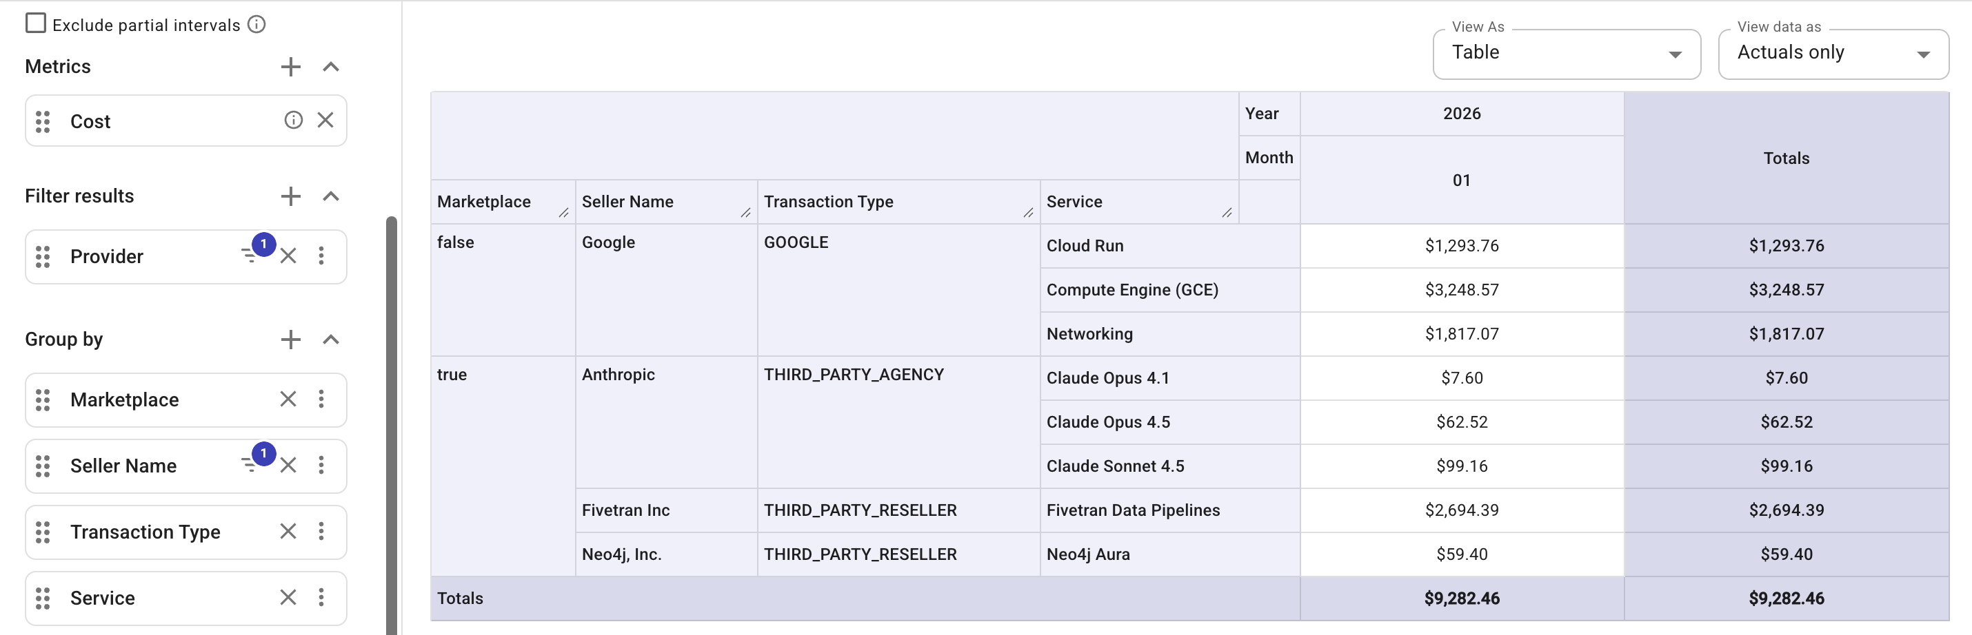Click the drag handle next to the Service group

point(43,598)
